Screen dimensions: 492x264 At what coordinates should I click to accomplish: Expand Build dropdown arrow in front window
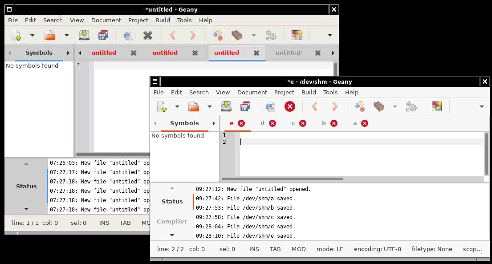(x=395, y=107)
